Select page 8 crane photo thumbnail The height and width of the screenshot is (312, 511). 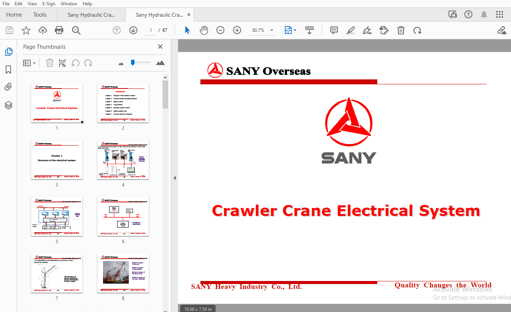click(x=123, y=273)
